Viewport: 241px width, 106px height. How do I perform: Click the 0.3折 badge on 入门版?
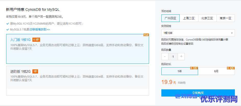[36, 40]
